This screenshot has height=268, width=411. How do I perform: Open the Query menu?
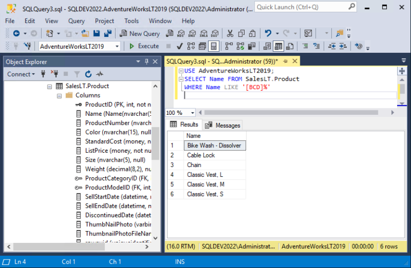77,21
